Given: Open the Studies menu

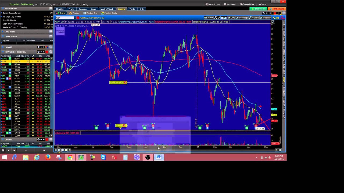Looking at the screenshot, I should 254,18.
